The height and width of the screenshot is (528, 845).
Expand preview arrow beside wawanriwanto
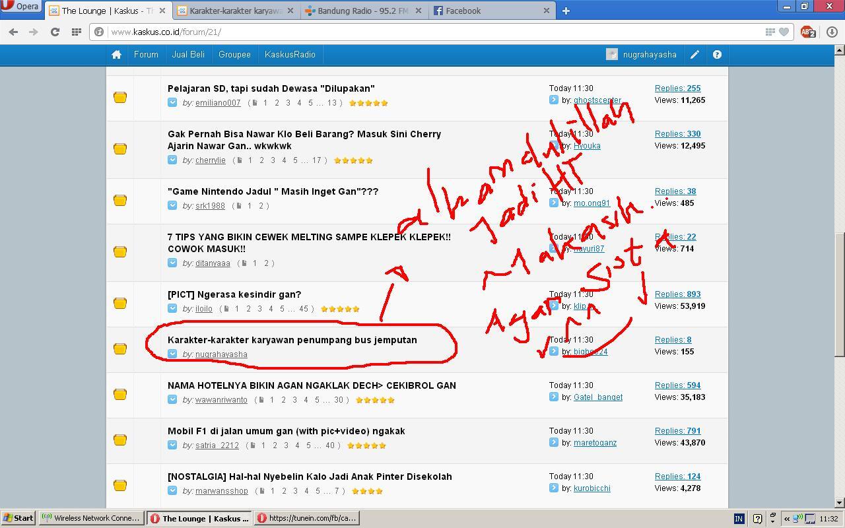(172, 399)
